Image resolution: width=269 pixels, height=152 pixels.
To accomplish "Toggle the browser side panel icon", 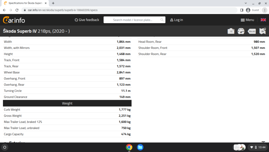I will tap(242, 10).
